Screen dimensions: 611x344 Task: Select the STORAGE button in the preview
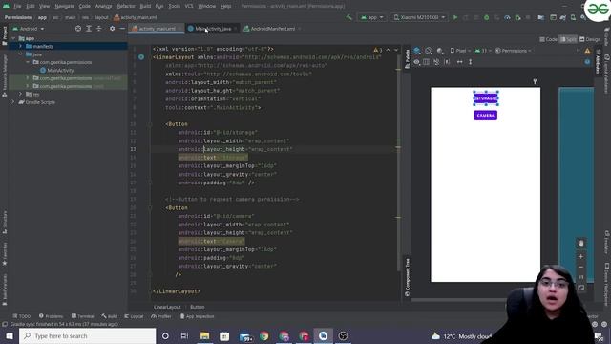pos(486,98)
